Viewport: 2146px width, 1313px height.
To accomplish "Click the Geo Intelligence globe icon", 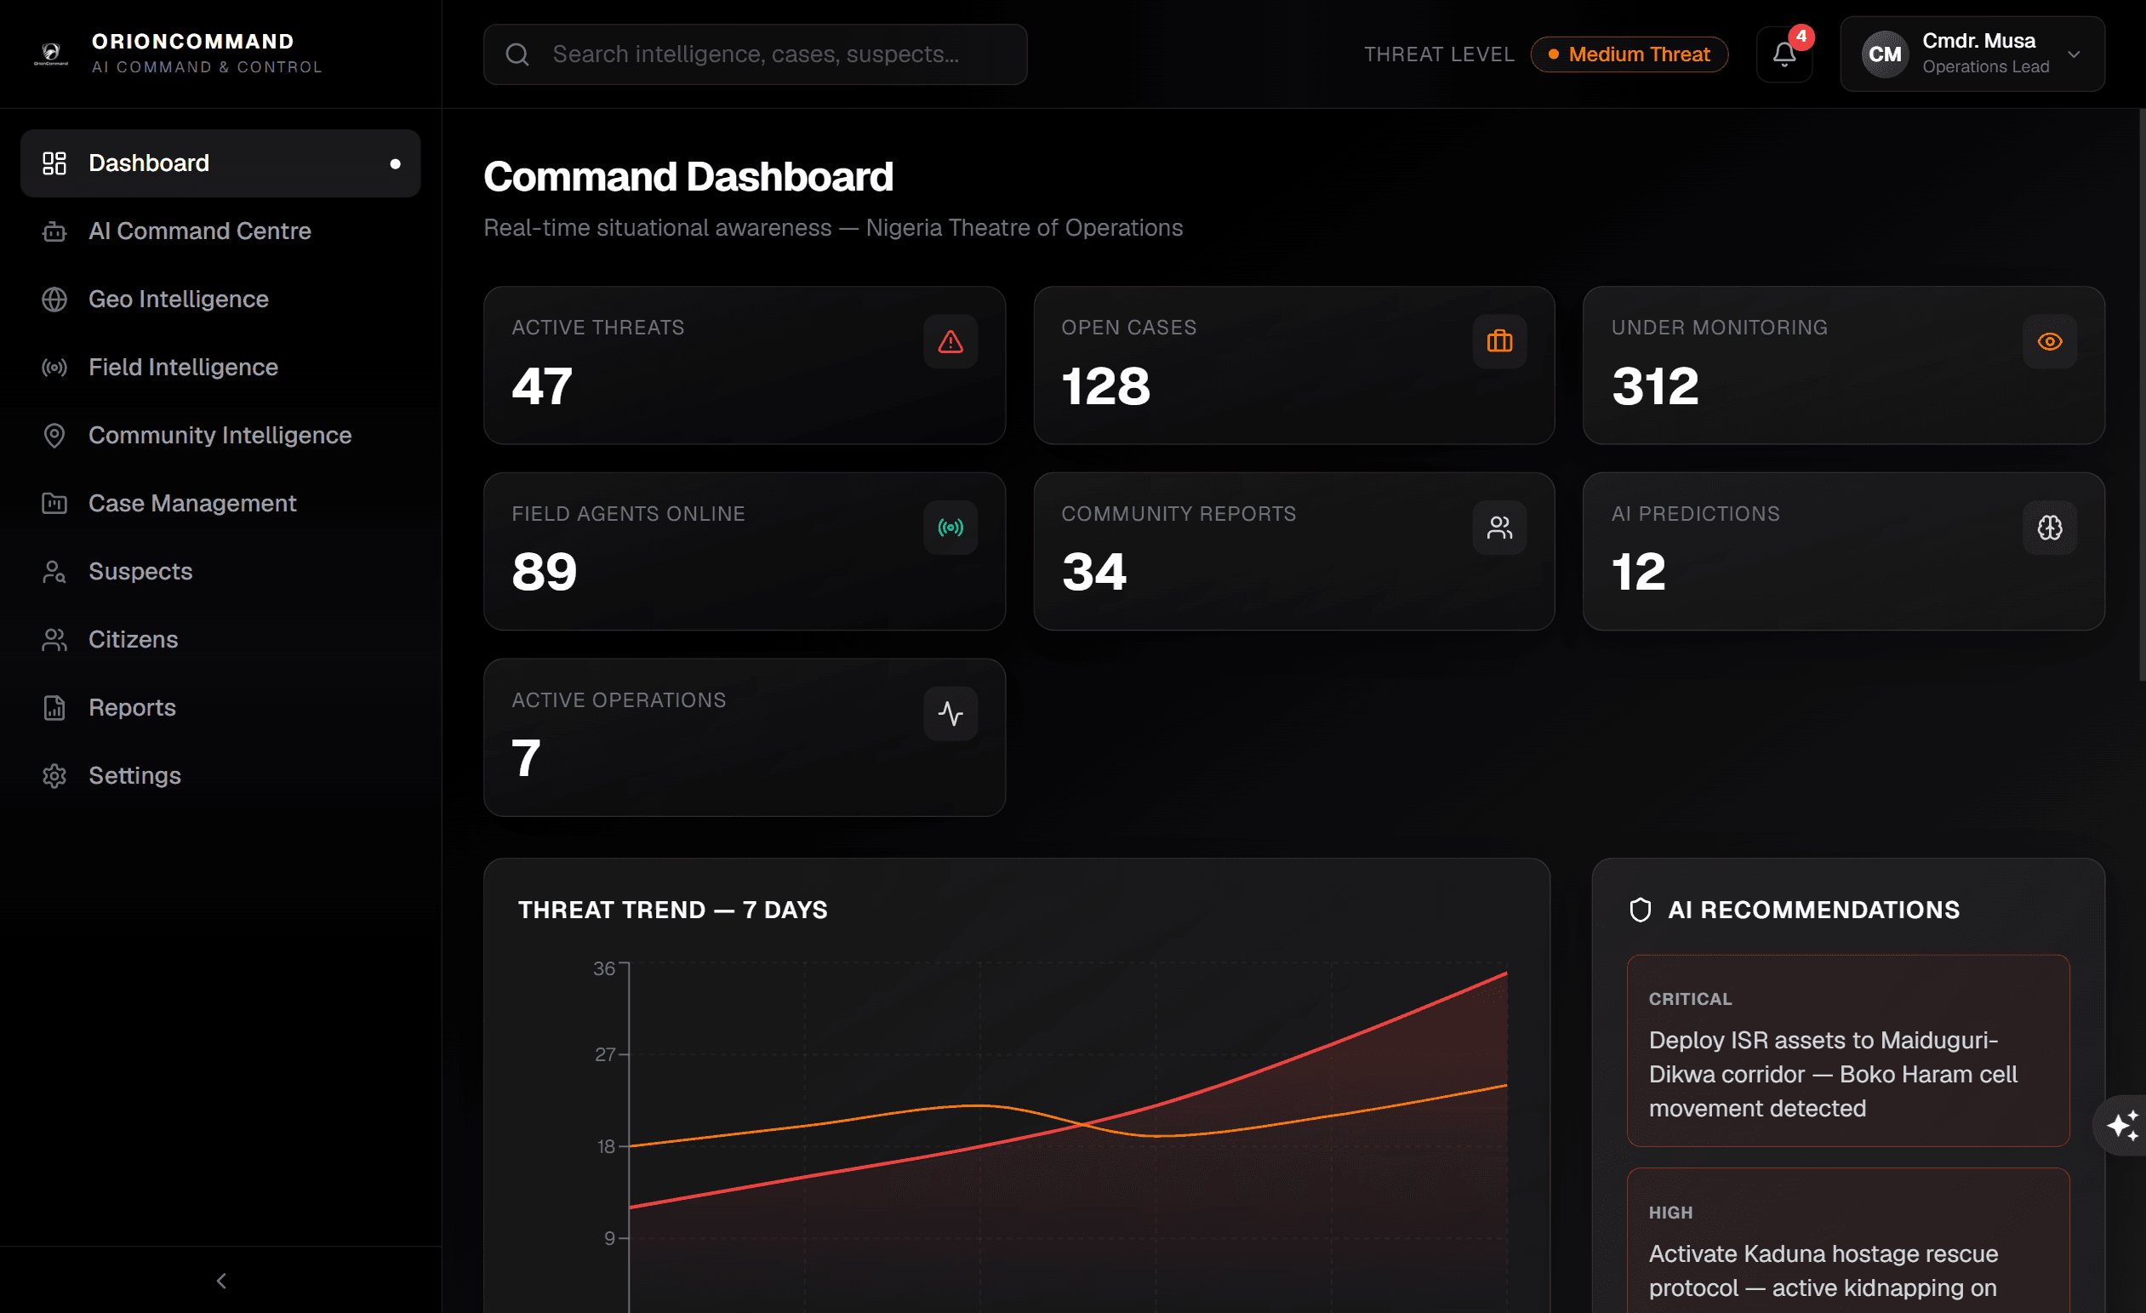I will [x=54, y=299].
